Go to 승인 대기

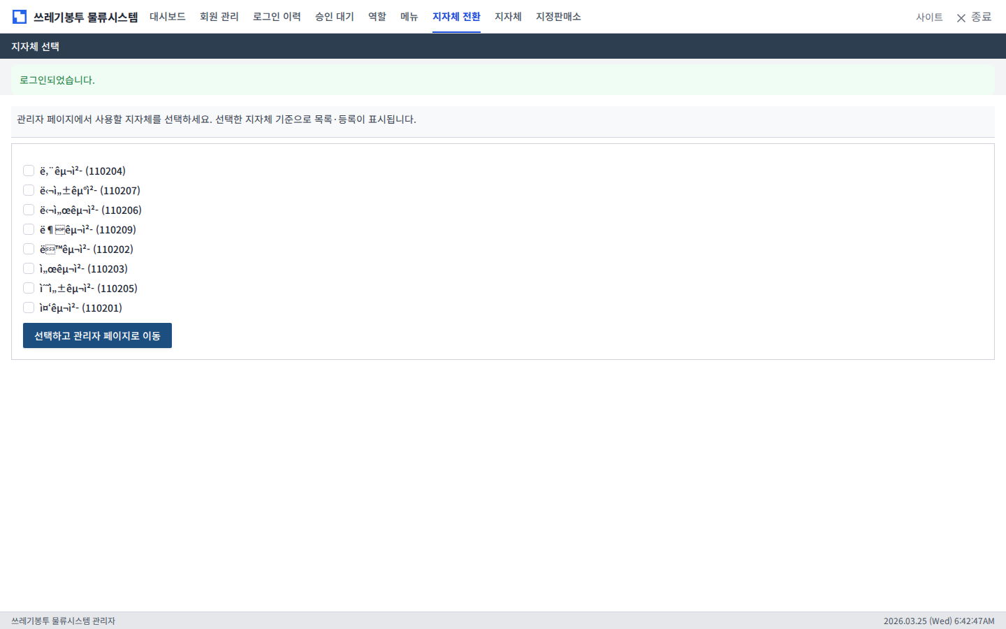click(x=334, y=17)
